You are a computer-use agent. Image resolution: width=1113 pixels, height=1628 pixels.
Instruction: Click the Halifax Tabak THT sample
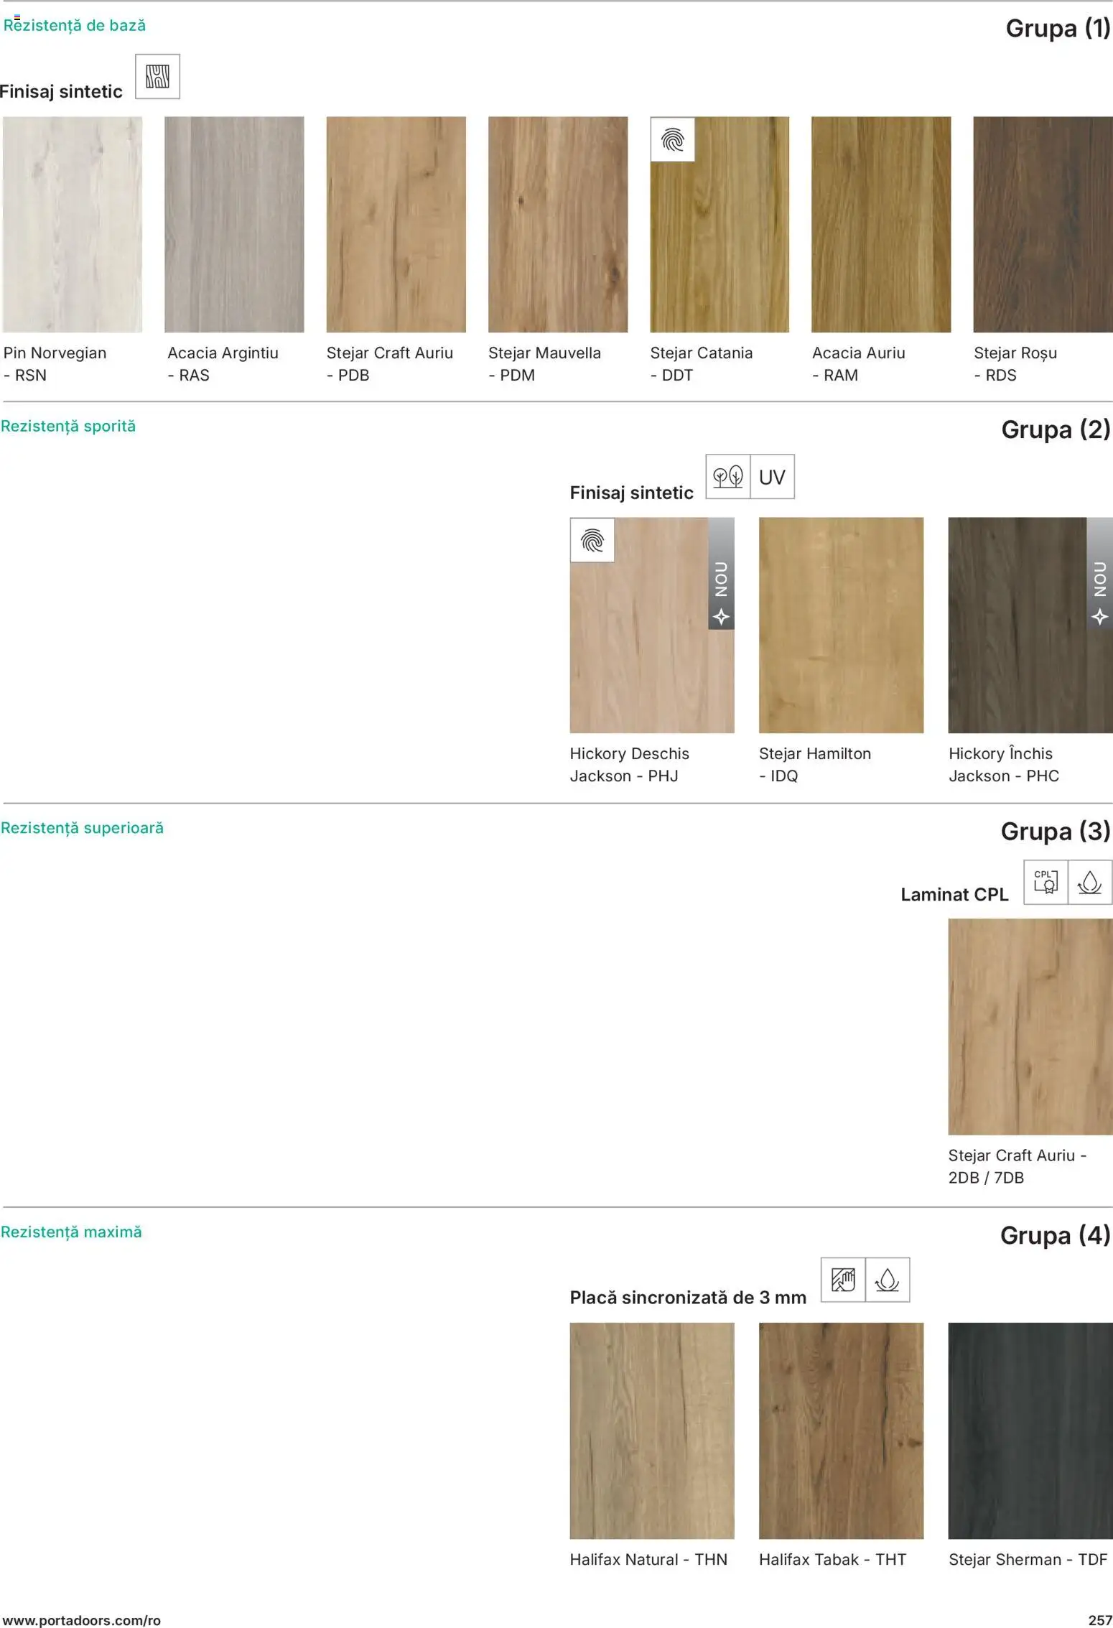pyautogui.click(x=841, y=1430)
